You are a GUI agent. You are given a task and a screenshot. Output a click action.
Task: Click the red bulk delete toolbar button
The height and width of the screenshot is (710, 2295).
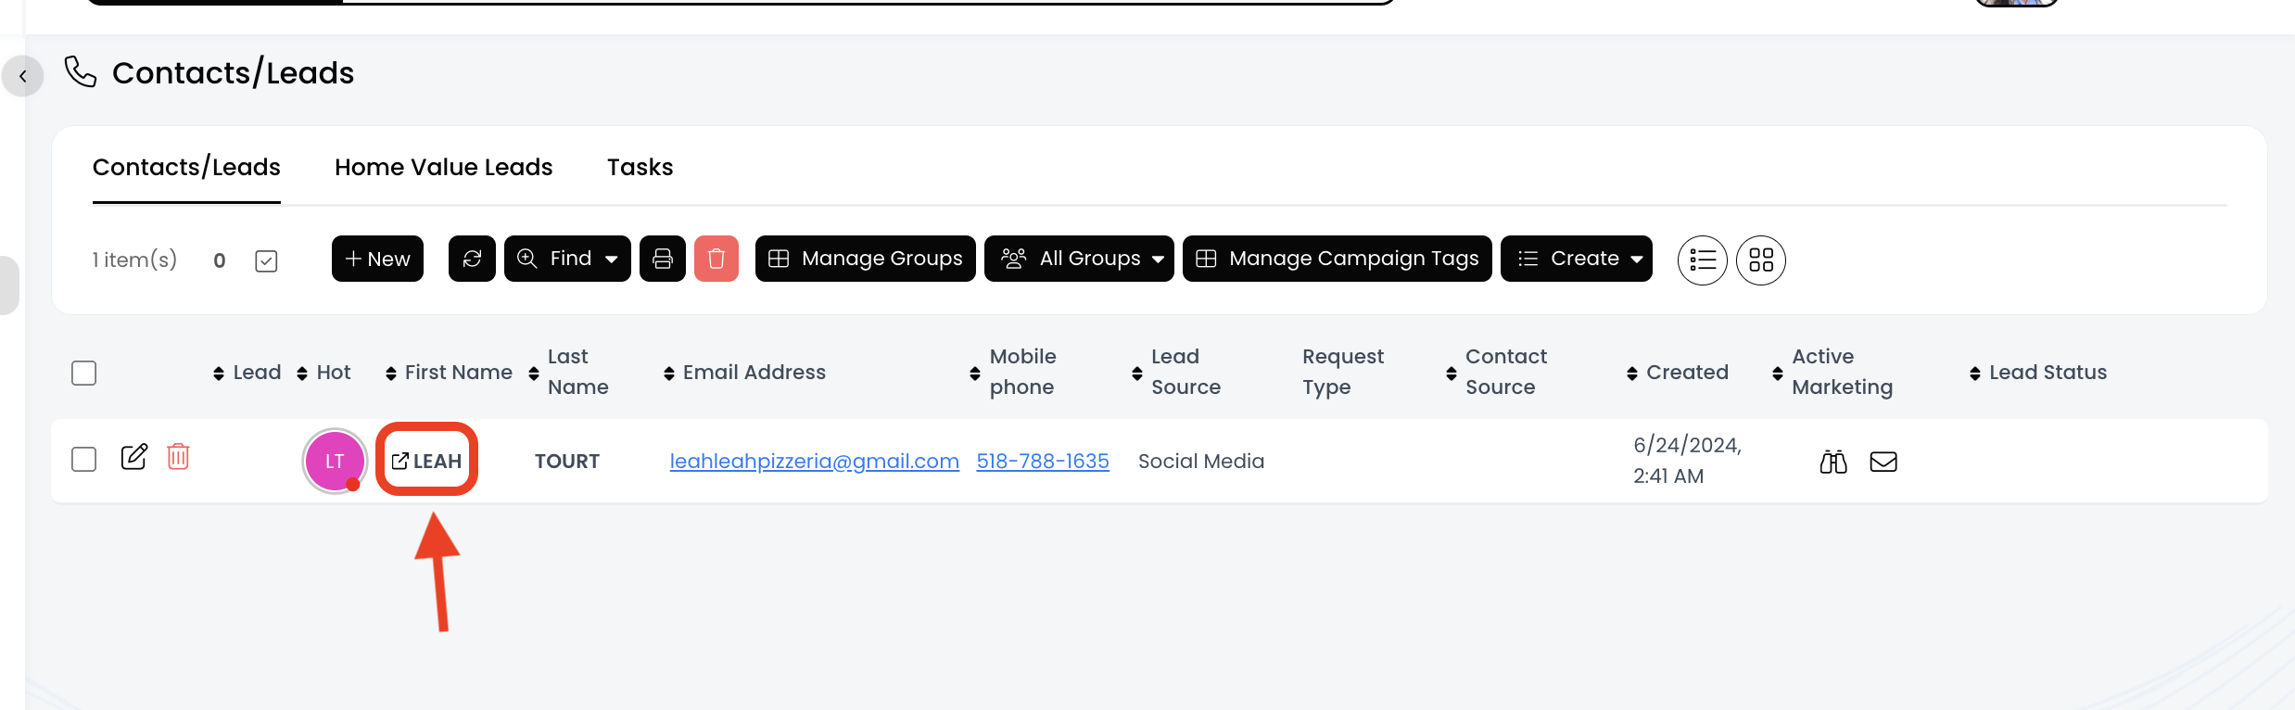[x=716, y=259]
